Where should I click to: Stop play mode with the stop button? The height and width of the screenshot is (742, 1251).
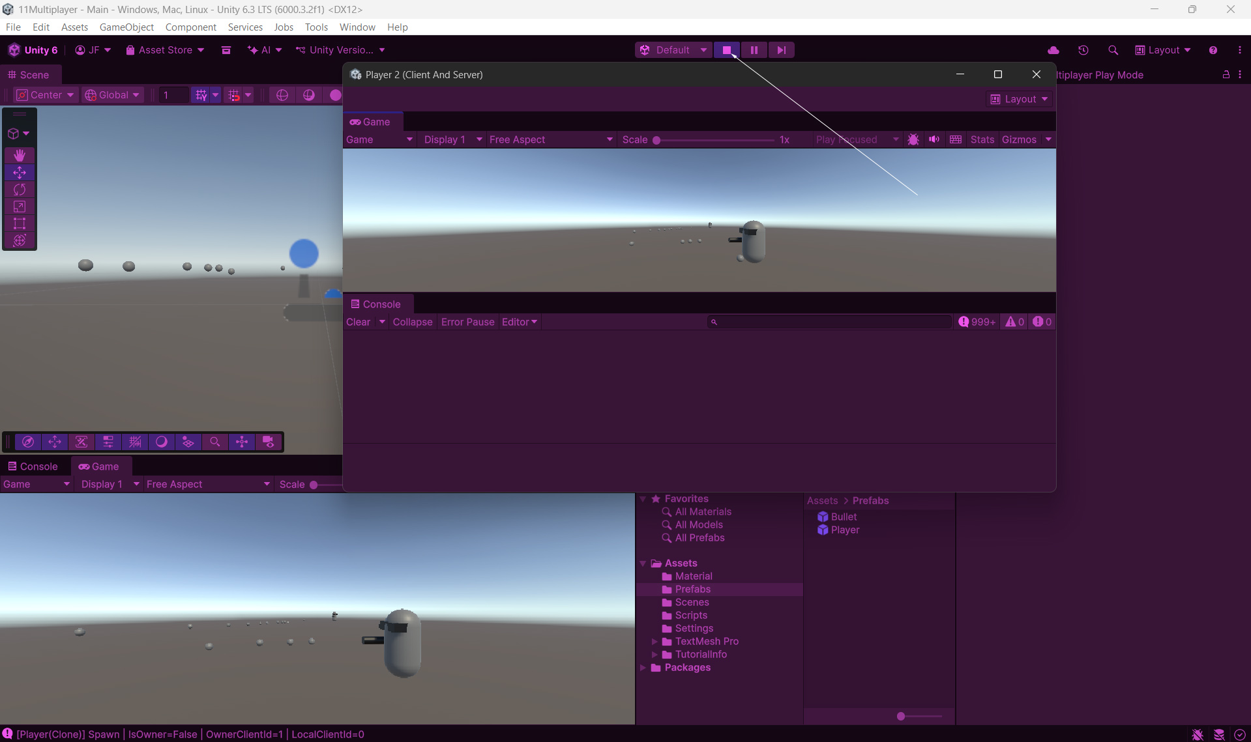[x=726, y=50]
